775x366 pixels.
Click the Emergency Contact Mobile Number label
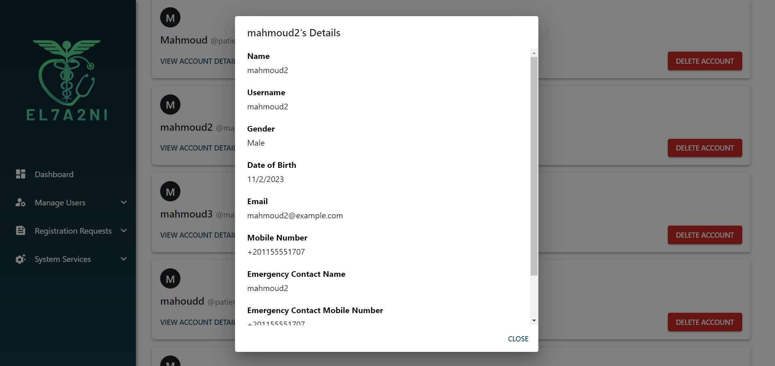315,310
